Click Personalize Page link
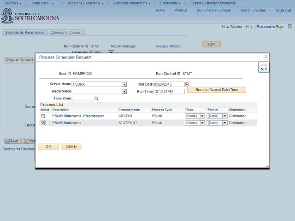Screen dimensions: 295x221 pyautogui.click(x=271, y=27)
